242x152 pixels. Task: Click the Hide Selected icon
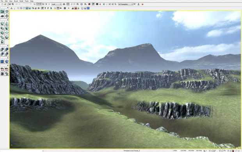(7, 69)
